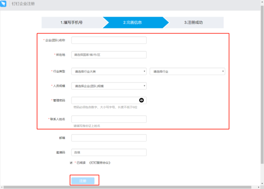Click the password rule hint text
Viewport: 264px width, 189px height.
click(106, 107)
